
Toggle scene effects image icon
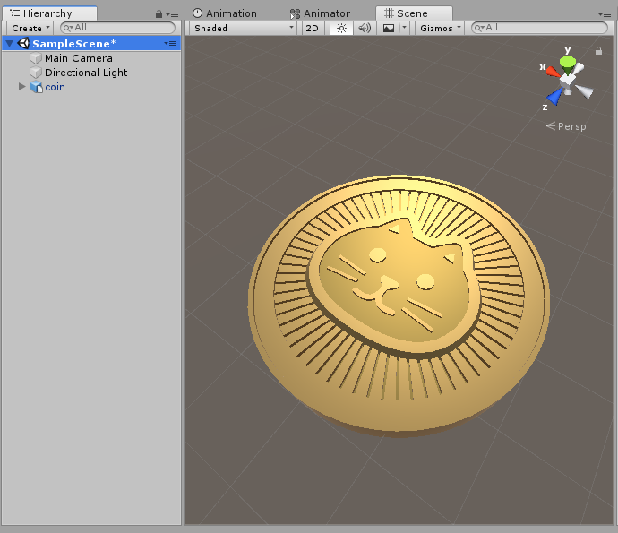(x=389, y=28)
